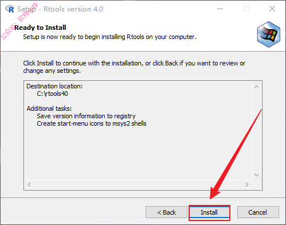This screenshot has width=286, height=225.
Task: Click the hexagonal Windows installer wizard image
Action: [269, 34]
